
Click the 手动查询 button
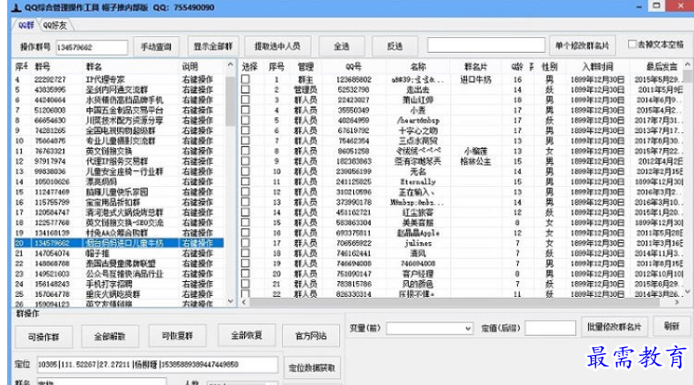click(x=156, y=47)
